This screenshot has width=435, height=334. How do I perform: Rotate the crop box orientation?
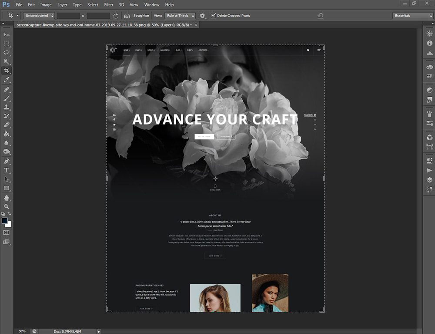click(x=116, y=16)
